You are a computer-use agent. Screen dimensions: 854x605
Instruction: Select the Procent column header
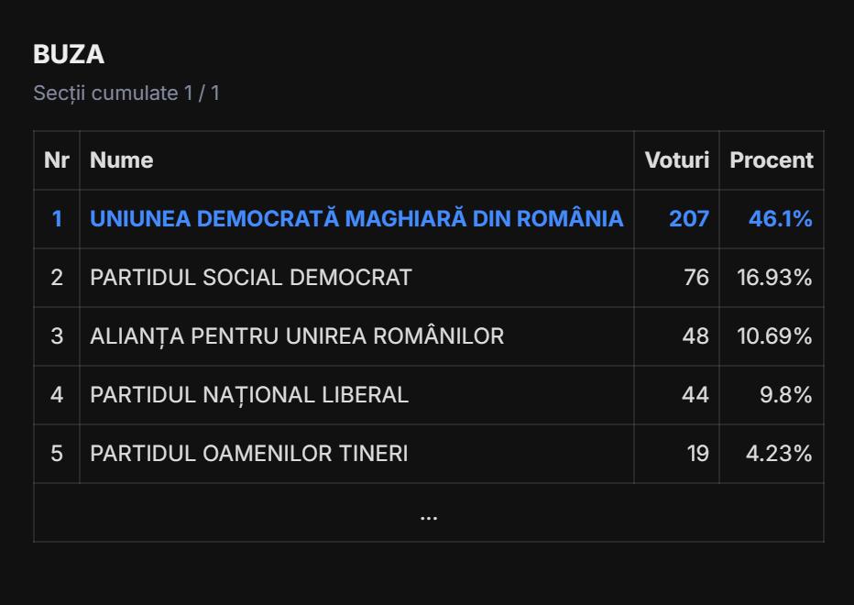(771, 160)
